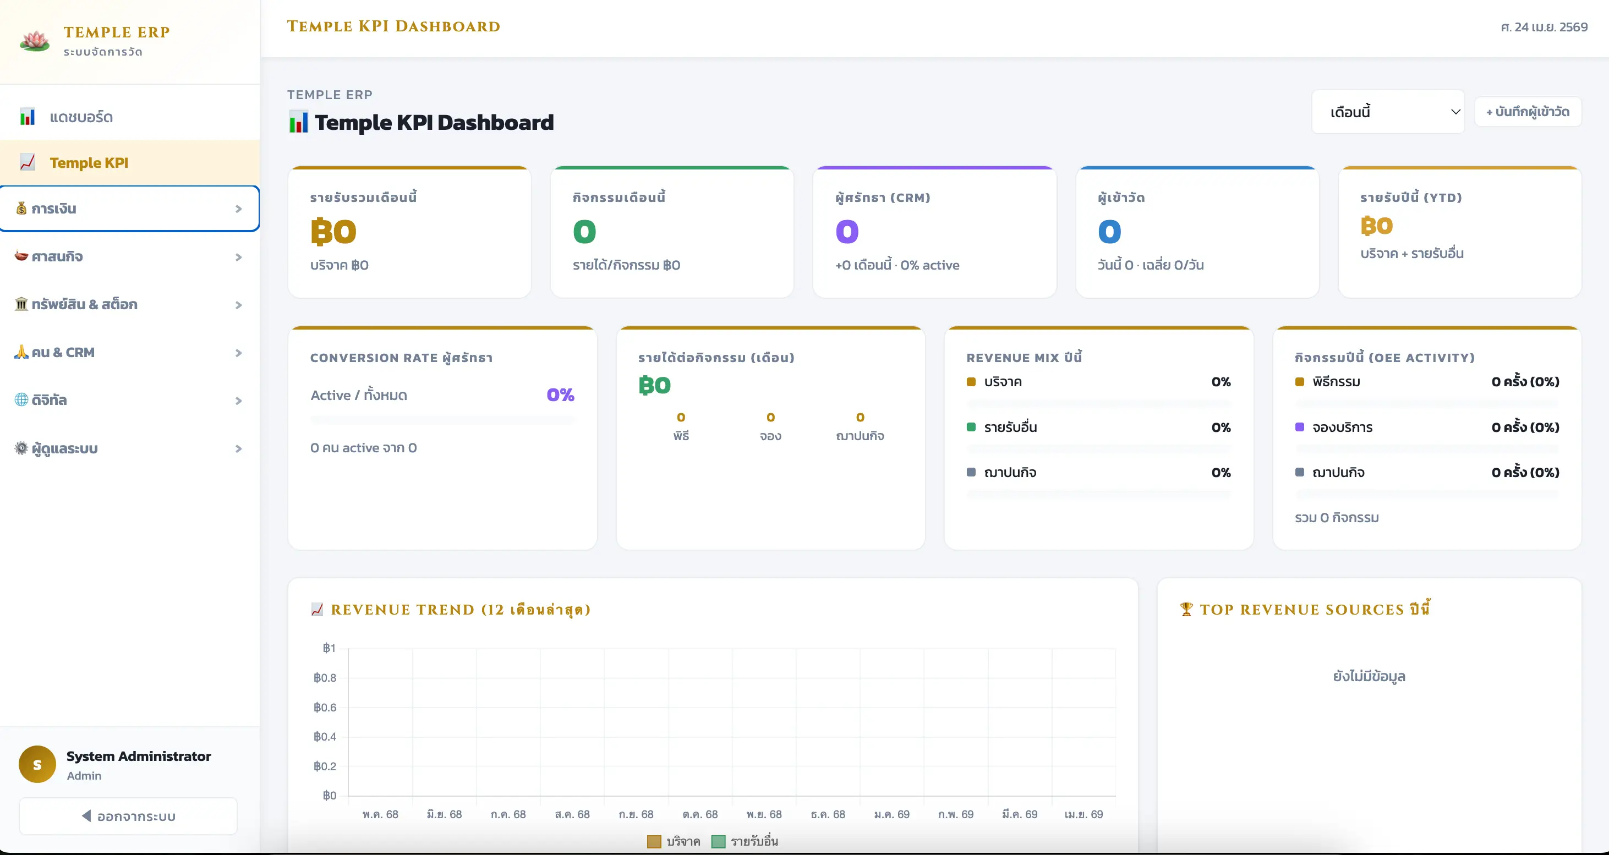Image resolution: width=1609 pixels, height=855 pixels.
Task: Click บริจาค gold dot in Revenue Mix
Action: click(971, 382)
